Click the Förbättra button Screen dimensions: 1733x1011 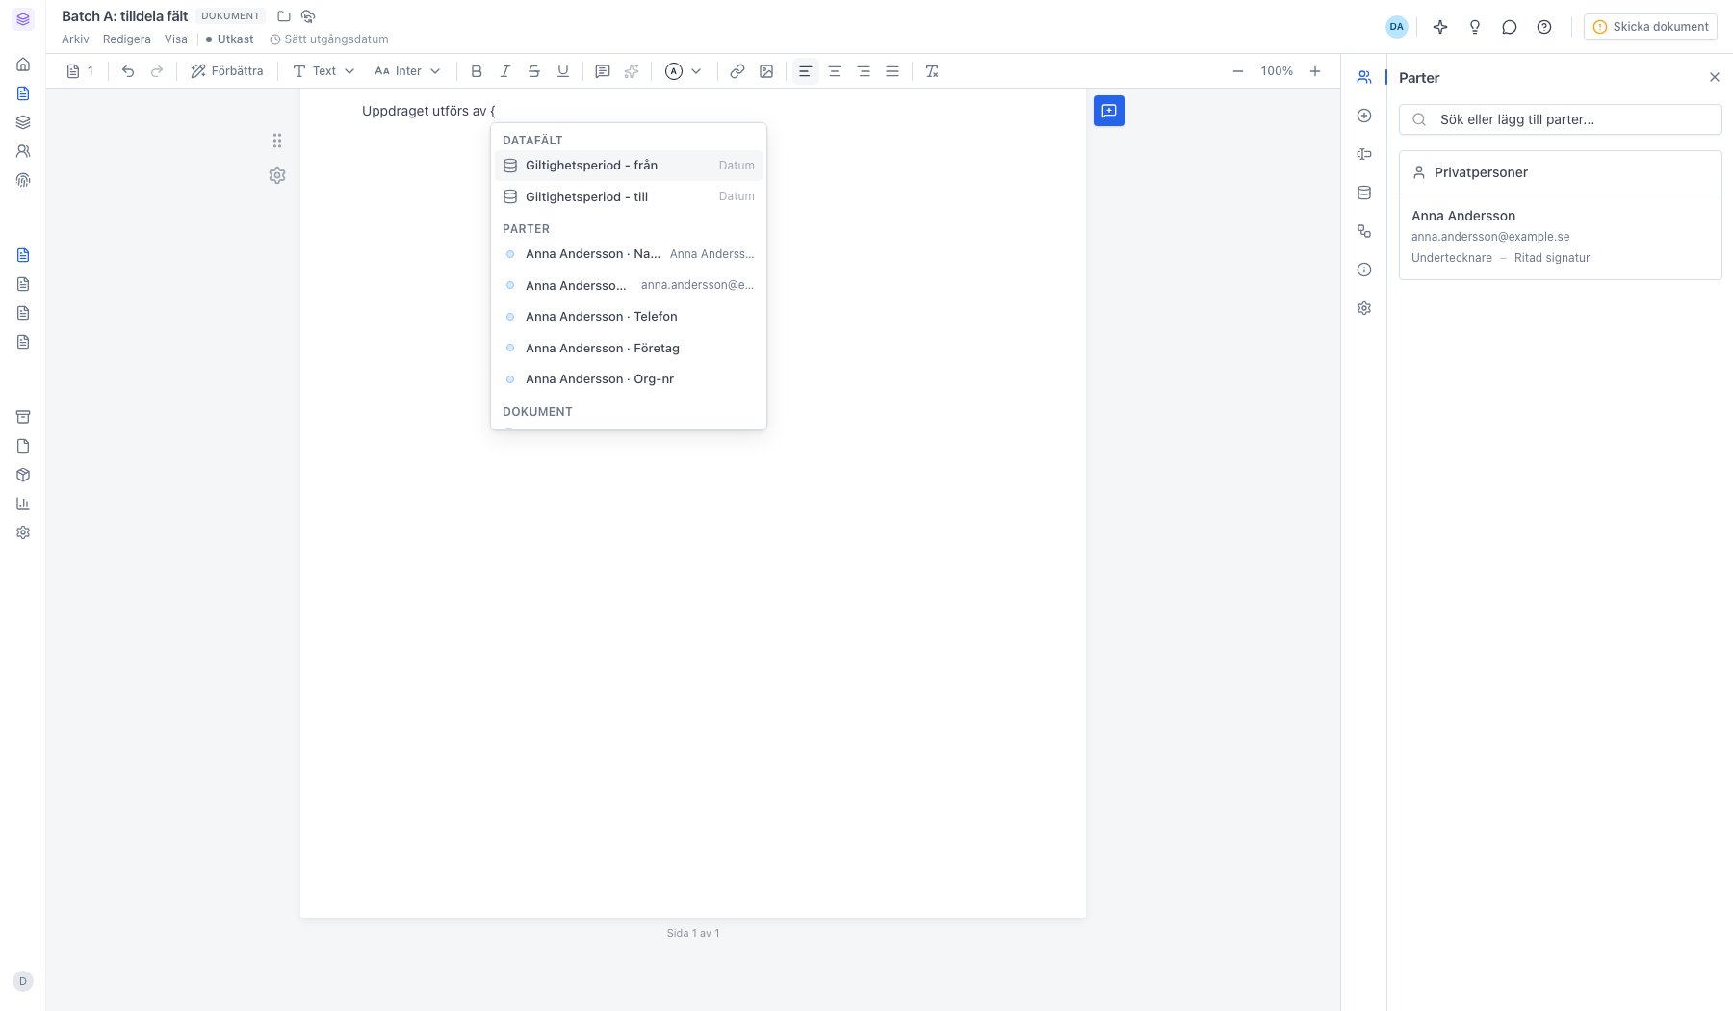[x=227, y=71]
